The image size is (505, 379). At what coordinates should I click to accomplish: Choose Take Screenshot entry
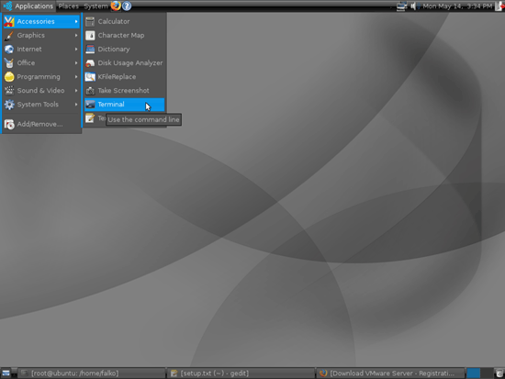click(x=124, y=91)
